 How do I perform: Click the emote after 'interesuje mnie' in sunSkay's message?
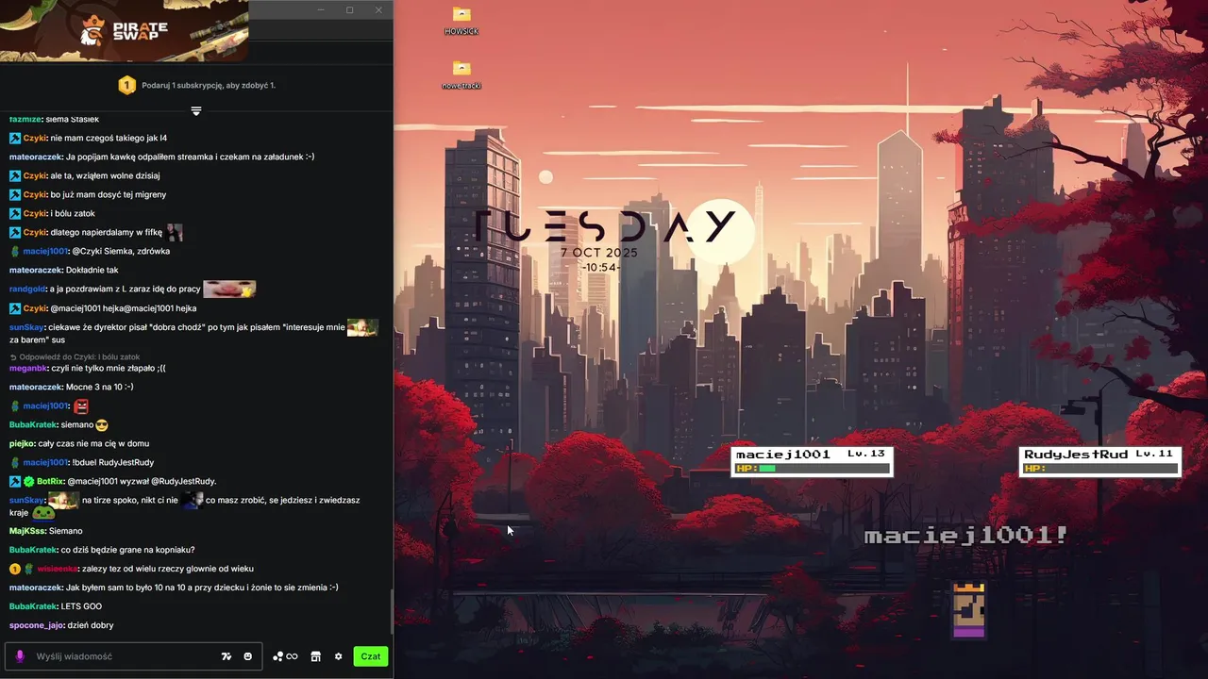362,327
